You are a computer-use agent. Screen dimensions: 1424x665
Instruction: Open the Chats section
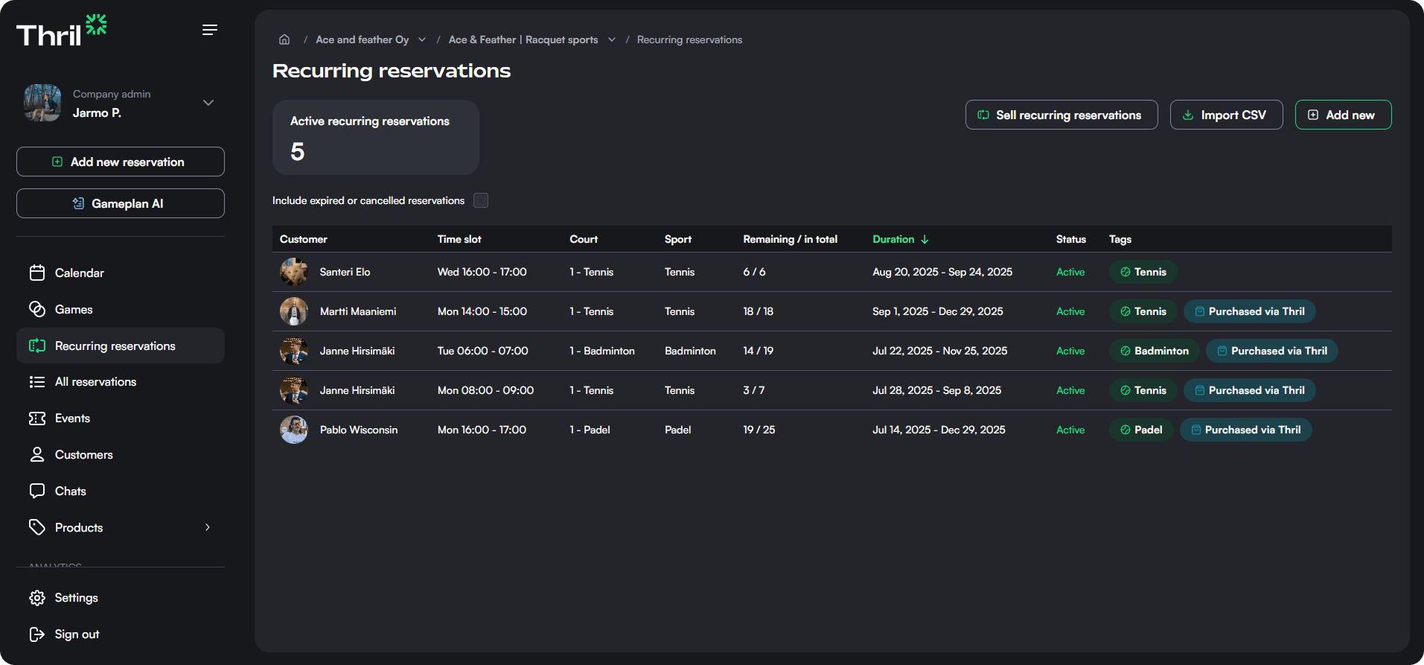[70, 491]
